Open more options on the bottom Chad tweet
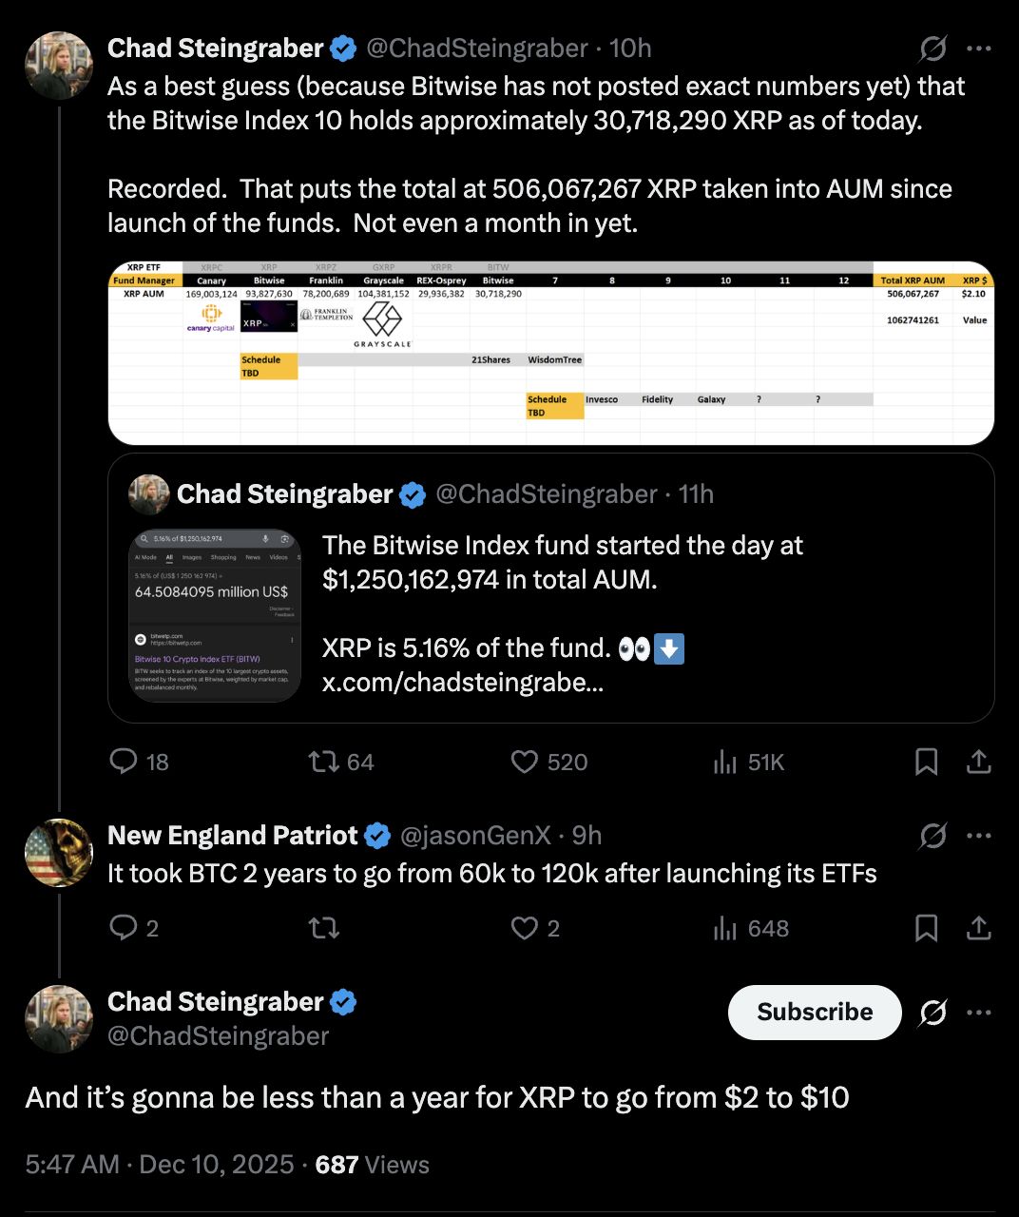The height and width of the screenshot is (1217, 1019). coord(979,1013)
